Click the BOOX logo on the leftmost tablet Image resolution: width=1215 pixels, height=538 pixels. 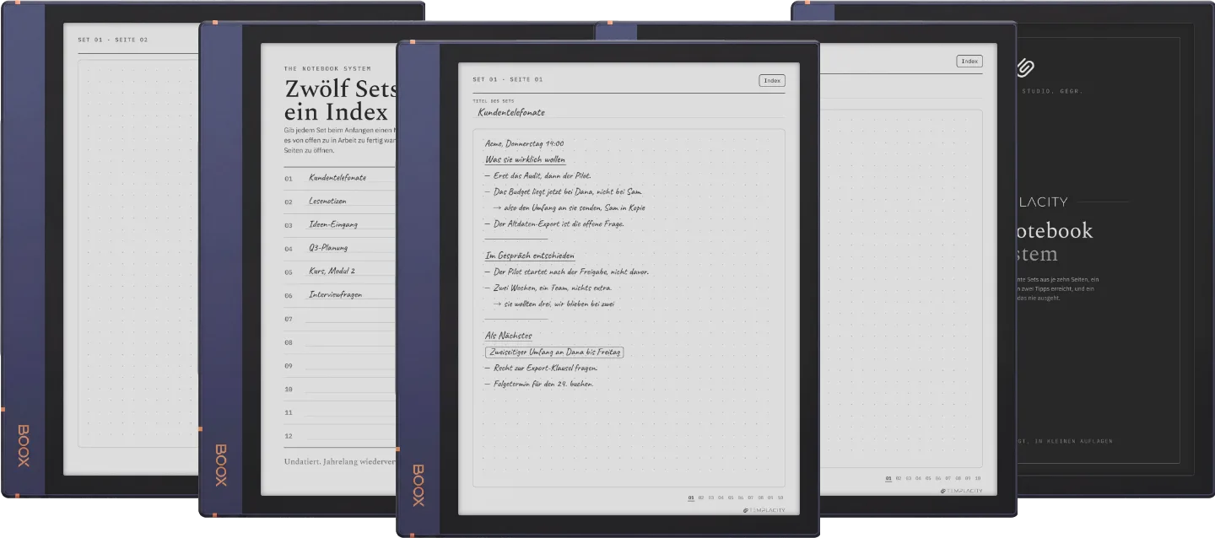tap(24, 445)
